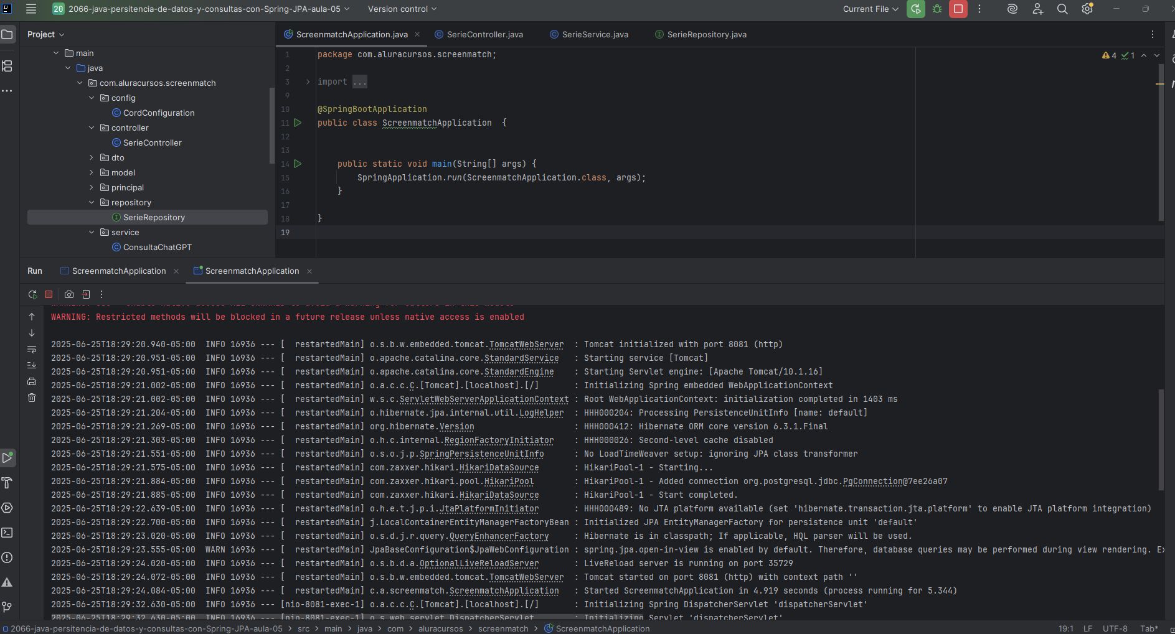The width and height of the screenshot is (1175, 634).
Task: Open the main hamburger menu
Action: point(31,9)
